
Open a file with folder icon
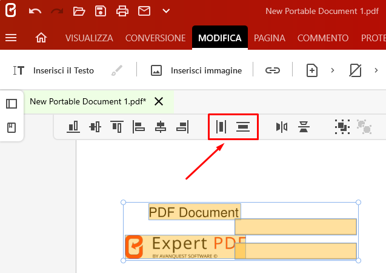(79, 11)
